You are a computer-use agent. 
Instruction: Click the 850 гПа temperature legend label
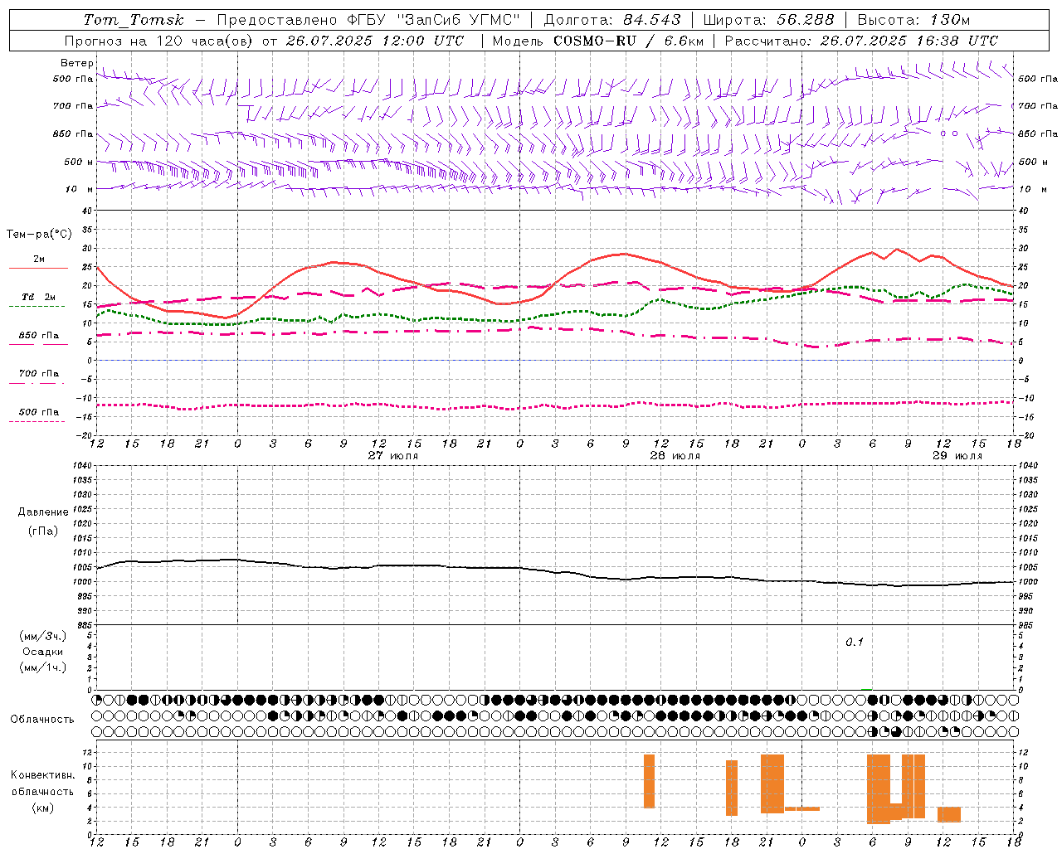[x=39, y=336]
